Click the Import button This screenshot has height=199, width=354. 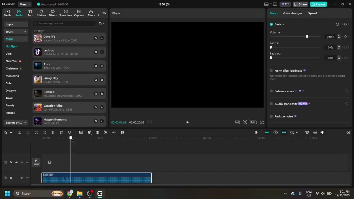[x=16, y=24]
